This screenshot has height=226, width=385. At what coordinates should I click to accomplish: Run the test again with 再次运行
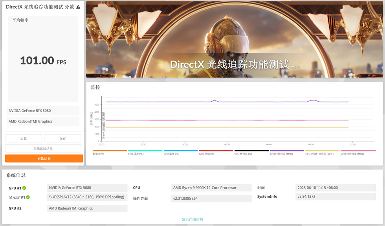click(x=44, y=159)
